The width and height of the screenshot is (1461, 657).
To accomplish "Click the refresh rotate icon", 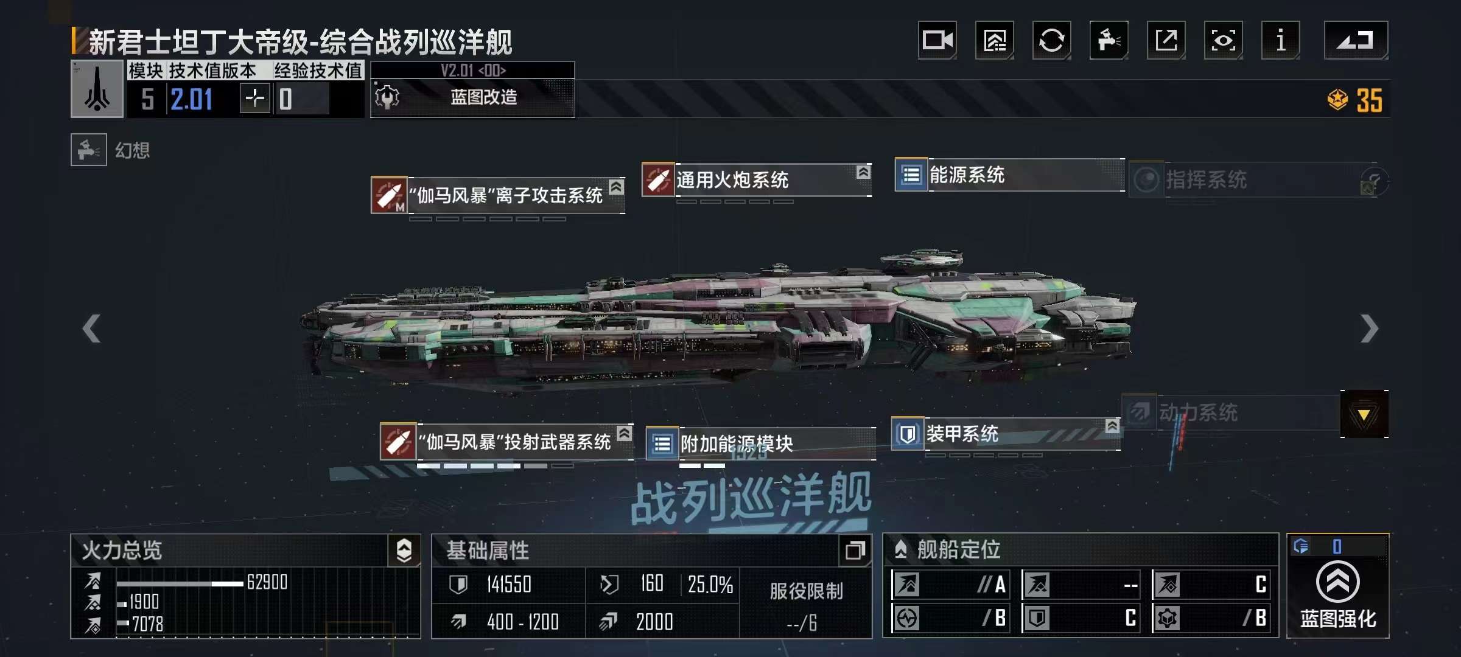I will pos(1051,40).
